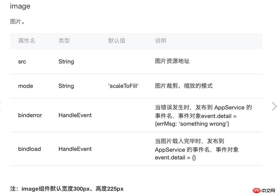Click the 属性名 column header
Viewport: 278px width, 196px height.
point(27,41)
